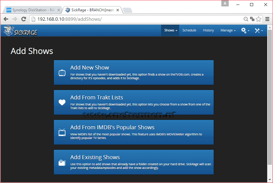273x183 pixels.
Task: Reload the current page
Action: (x=24, y=19)
